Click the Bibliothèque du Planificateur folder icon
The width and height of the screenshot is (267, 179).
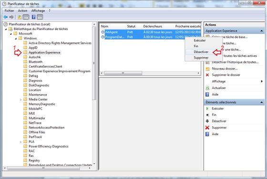10,29
